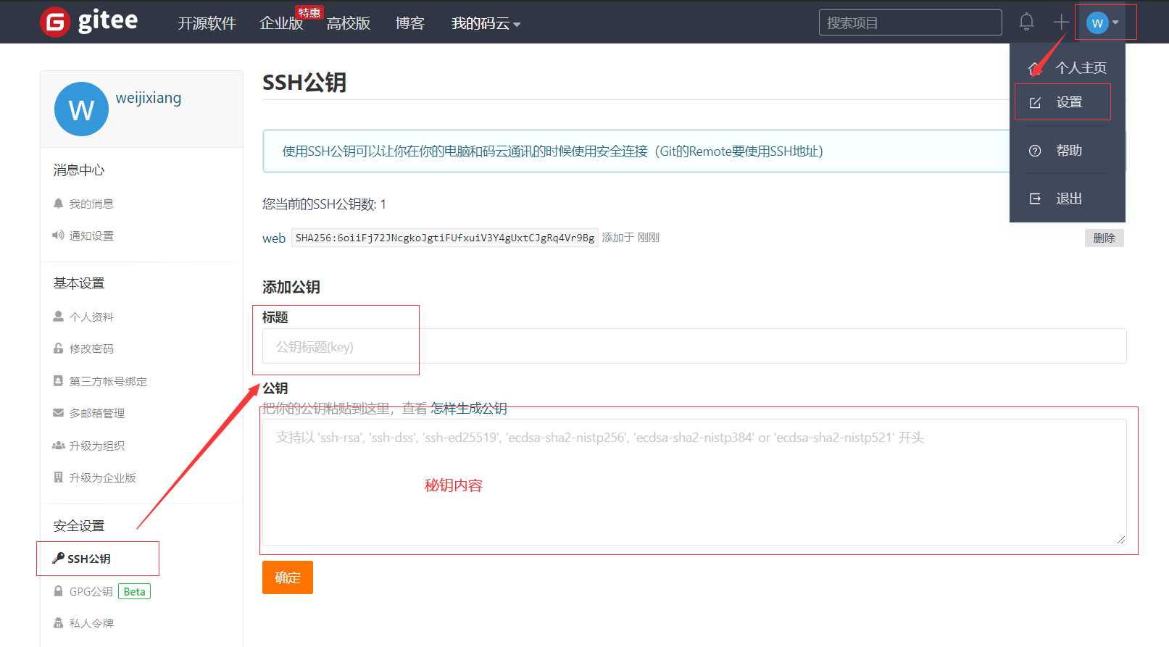The height and width of the screenshot is (647, 1169).
Task: Open 多邮箱管理 in the sidebar
Action: pos(97,413)
